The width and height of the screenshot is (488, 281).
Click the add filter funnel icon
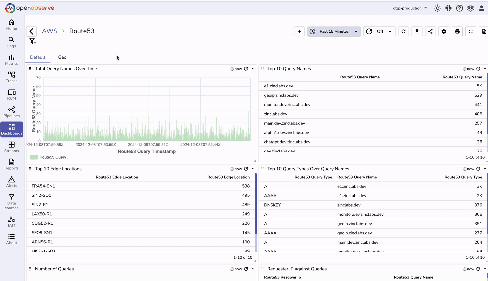(x=33, y=41)
